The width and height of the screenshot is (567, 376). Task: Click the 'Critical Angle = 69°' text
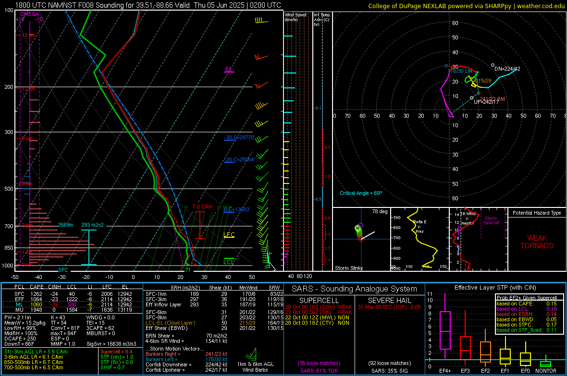point(361,193)
